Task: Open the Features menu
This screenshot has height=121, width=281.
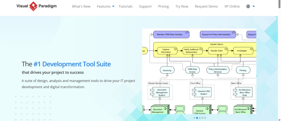Action: point(104,6)
